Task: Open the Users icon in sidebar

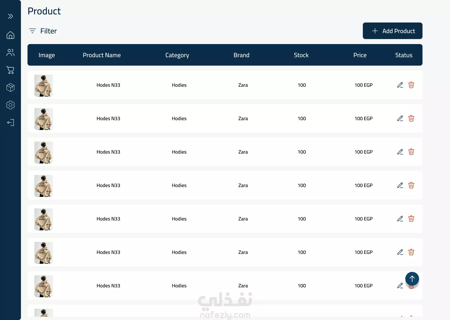Action: point(10,52)
